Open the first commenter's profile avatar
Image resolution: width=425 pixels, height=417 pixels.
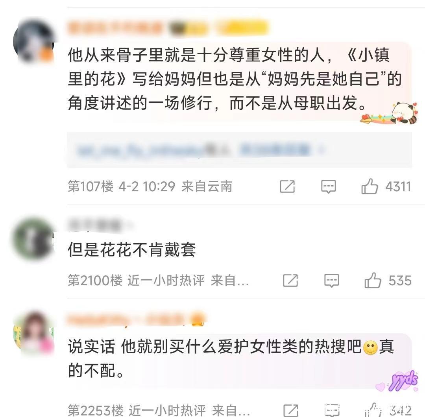[x=33, y=41]
